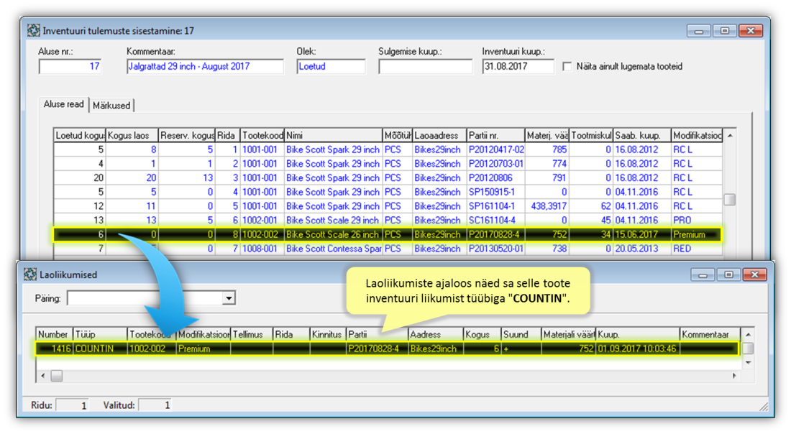This screenshot has height=434, width=791.
Task: Sort by the Loetud kogus column header
Action: (x=80, y=136)
